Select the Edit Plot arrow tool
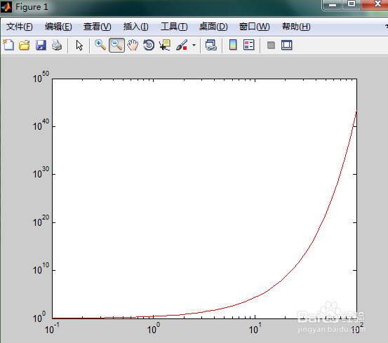The image size is (388, 343). click(79, 46)
